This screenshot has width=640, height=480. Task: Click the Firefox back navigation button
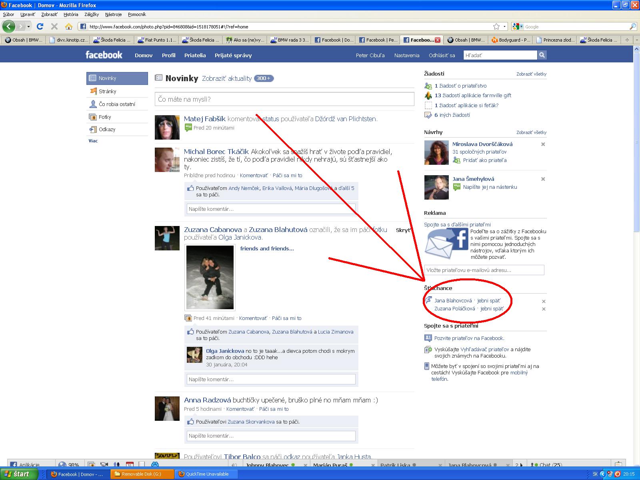click(9, 26)
